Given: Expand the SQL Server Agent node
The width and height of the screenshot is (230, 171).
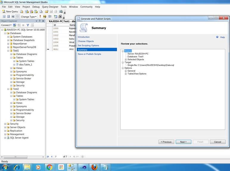Looking at the screenshot, I should click(5, 138).
